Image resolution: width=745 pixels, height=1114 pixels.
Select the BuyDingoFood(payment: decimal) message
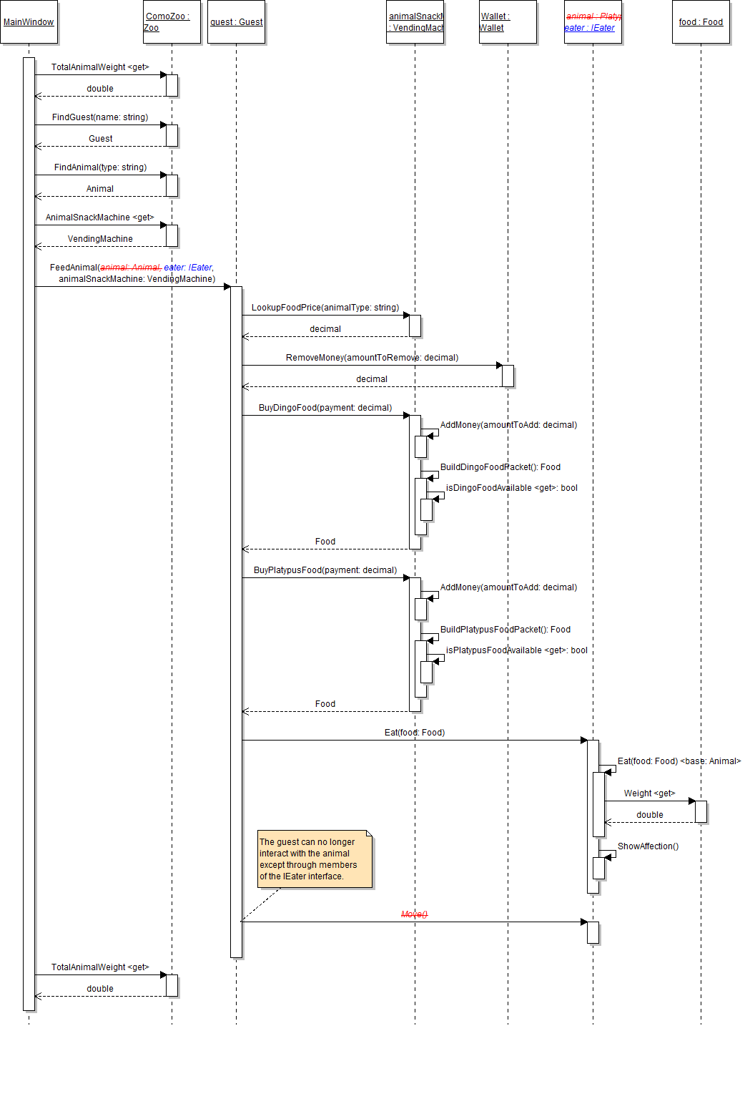(325, 408)
